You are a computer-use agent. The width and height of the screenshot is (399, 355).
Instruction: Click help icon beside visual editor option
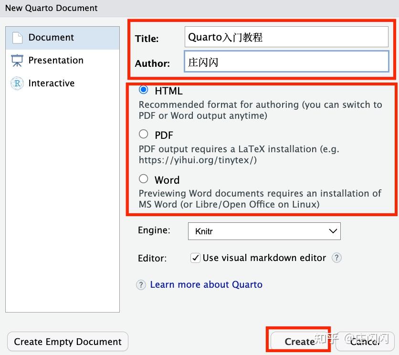click(x=336, y=258)
